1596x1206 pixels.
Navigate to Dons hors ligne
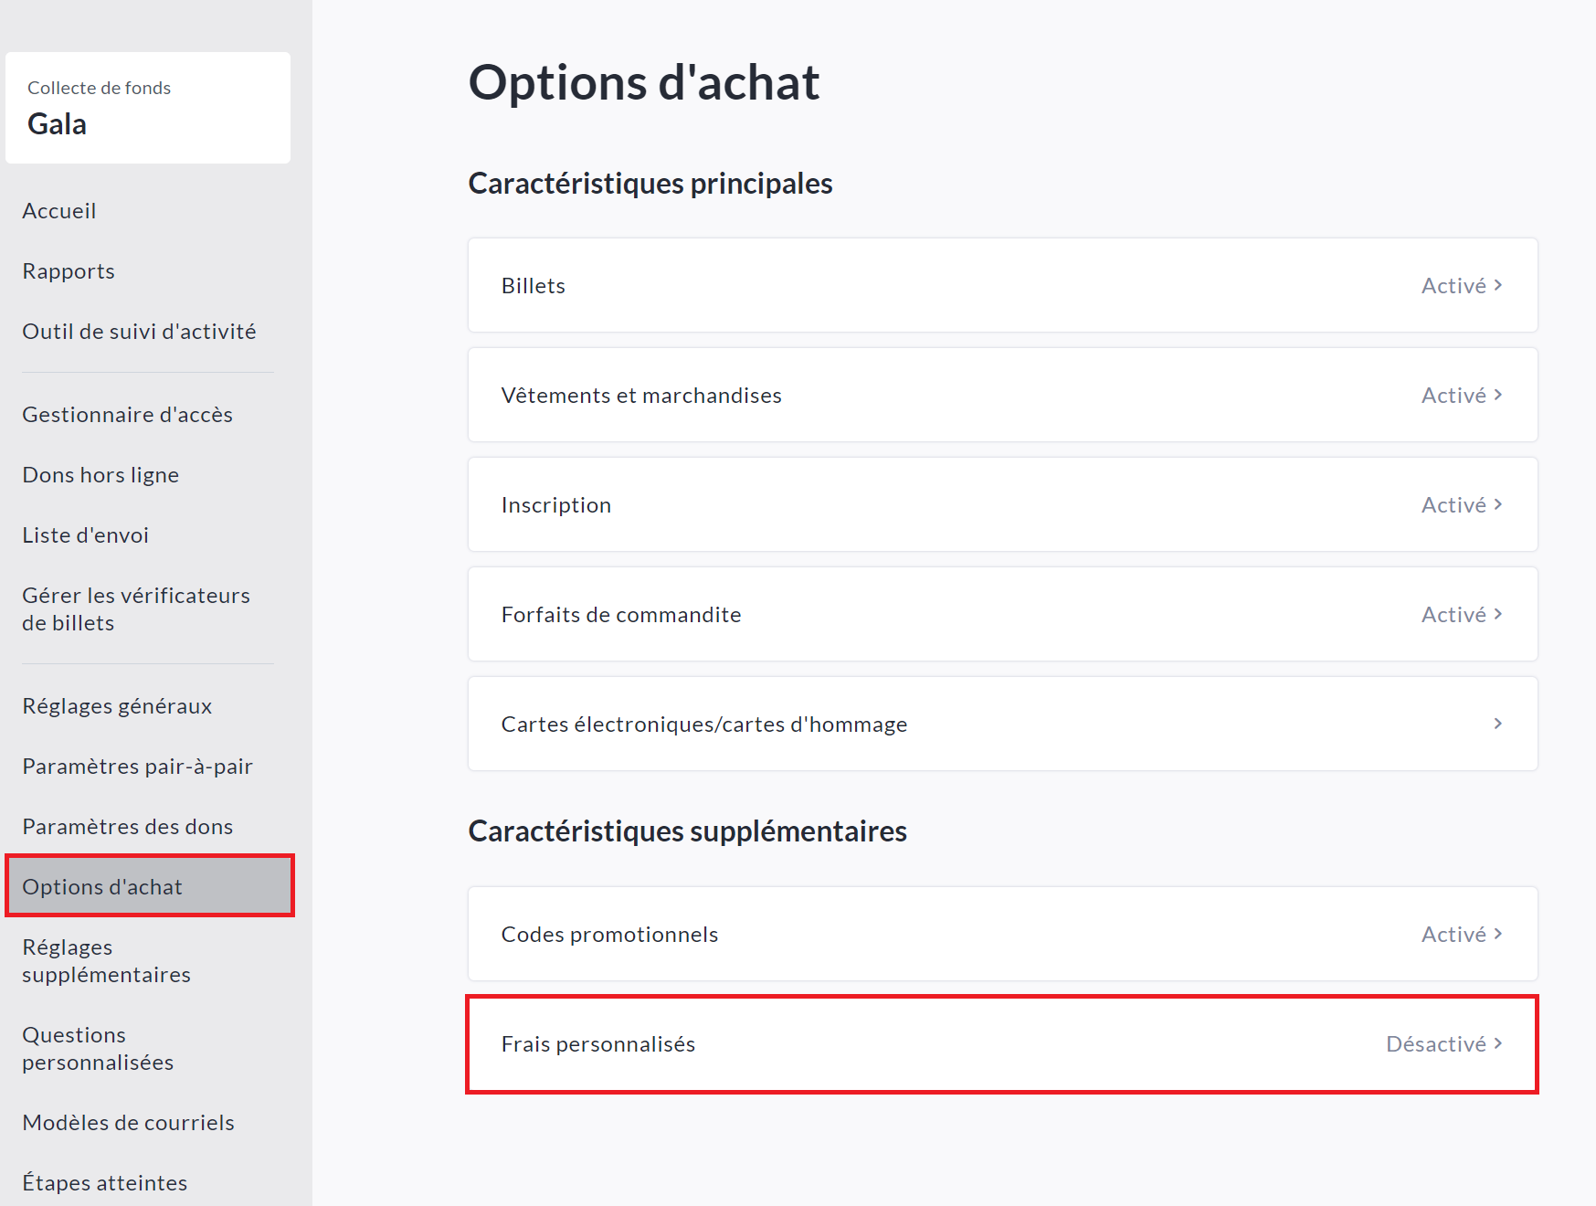click(x=100, y=475)
